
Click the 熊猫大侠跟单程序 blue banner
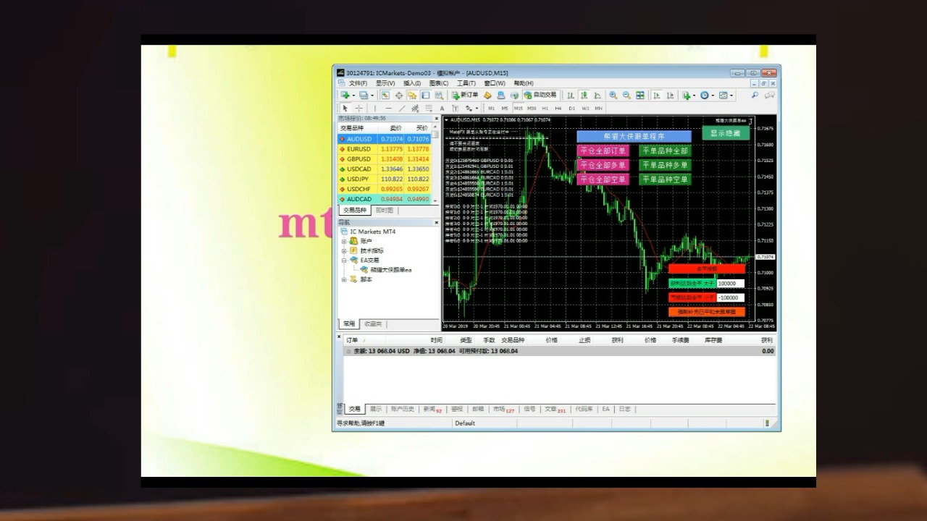(x=634, y=136)
